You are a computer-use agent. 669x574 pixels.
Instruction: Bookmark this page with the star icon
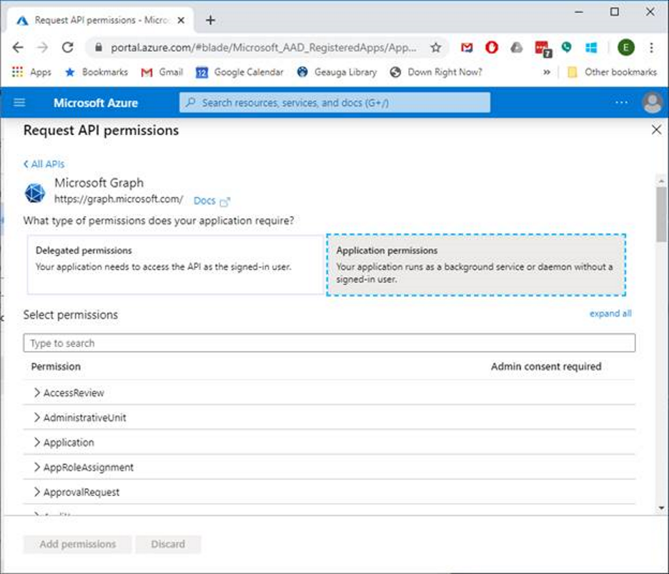click(435, 48)
